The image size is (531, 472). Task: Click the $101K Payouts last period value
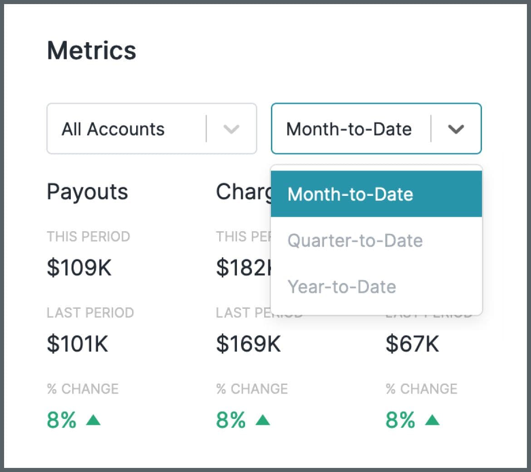(x=77, y=344)
